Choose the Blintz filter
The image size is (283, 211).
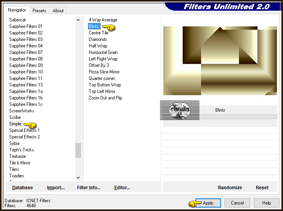pos(94,26)
